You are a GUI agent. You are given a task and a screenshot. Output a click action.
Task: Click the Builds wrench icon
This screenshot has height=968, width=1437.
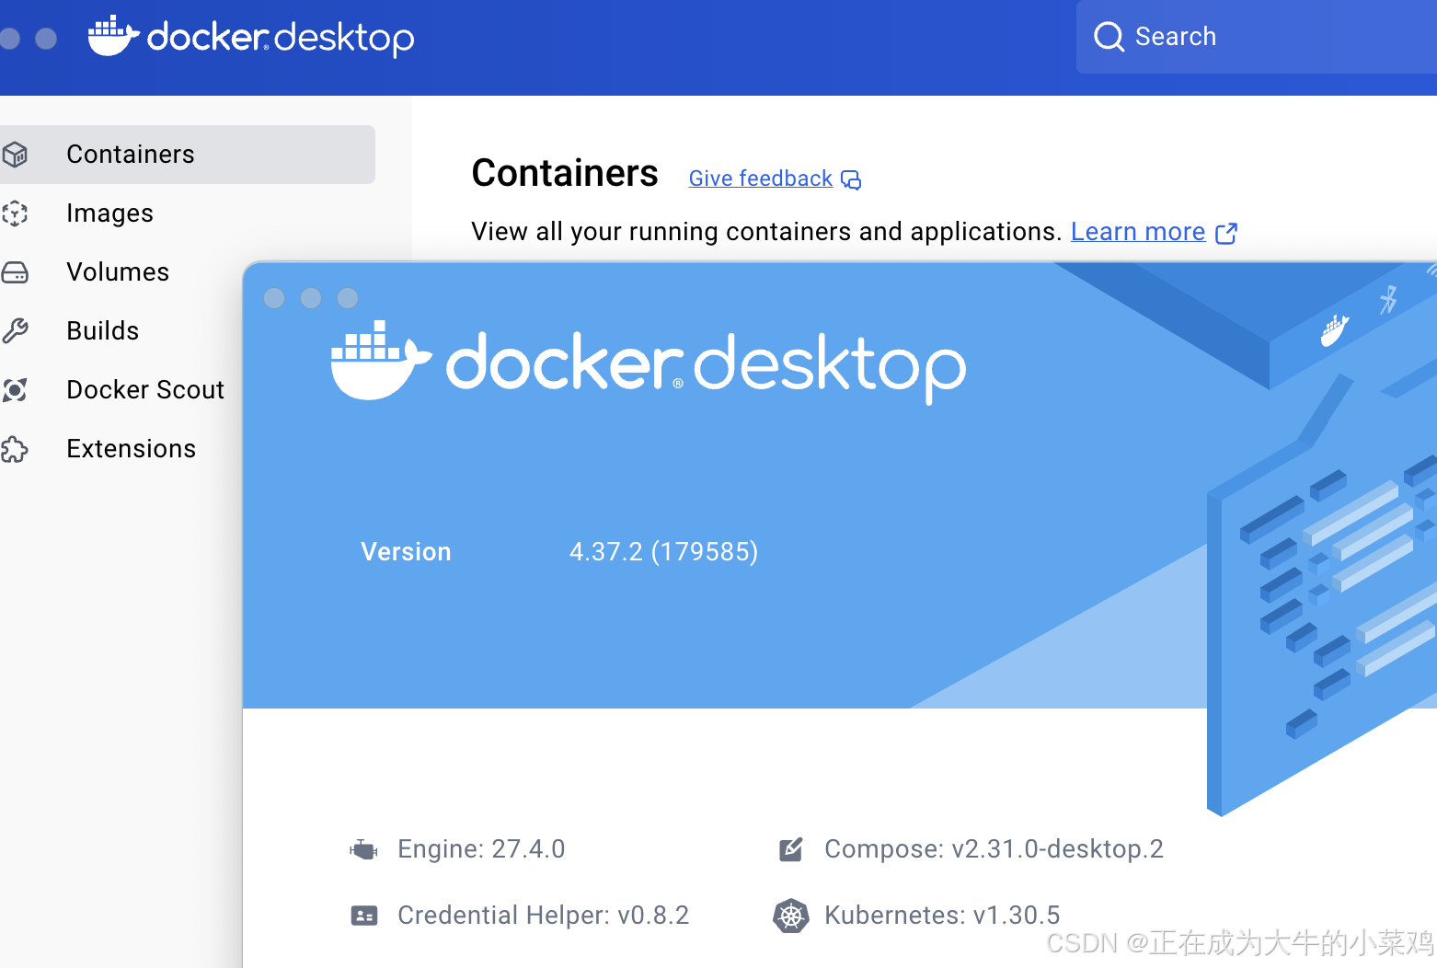tap(15, 331)
